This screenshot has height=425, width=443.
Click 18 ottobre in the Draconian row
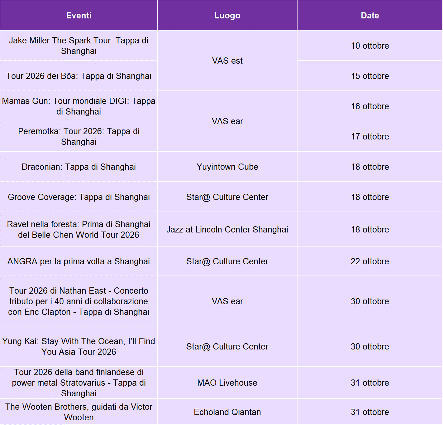click(370, 167)
